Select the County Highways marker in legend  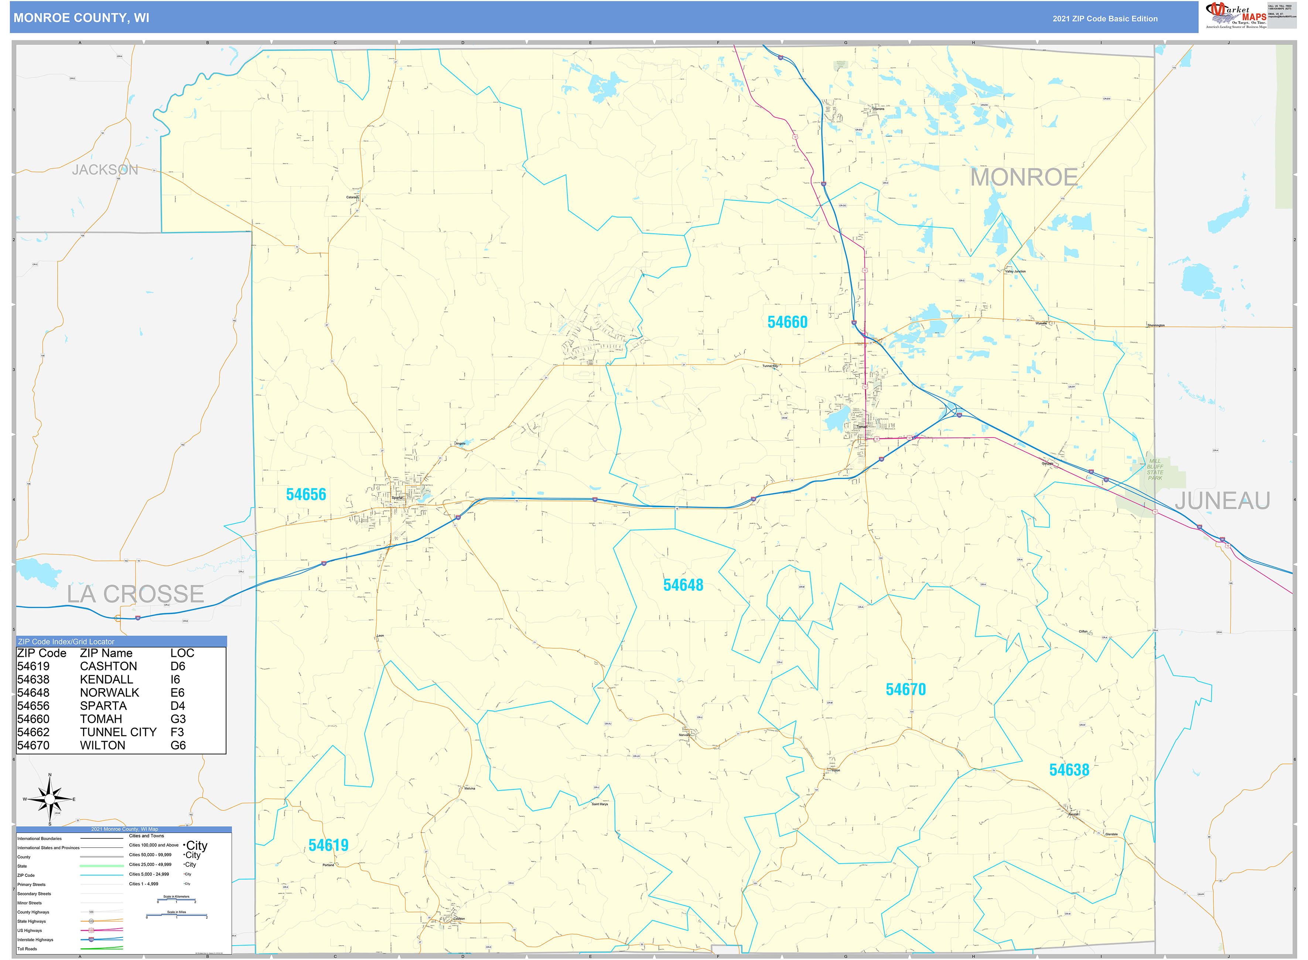pos(91,912)
